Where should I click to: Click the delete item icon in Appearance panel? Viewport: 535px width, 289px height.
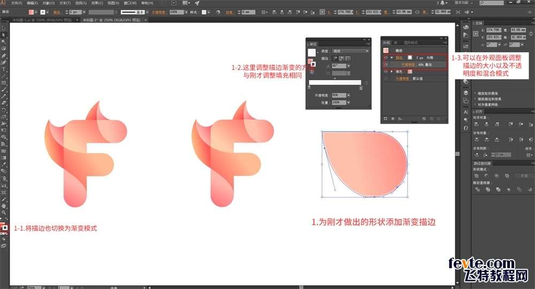coord(439,119)
